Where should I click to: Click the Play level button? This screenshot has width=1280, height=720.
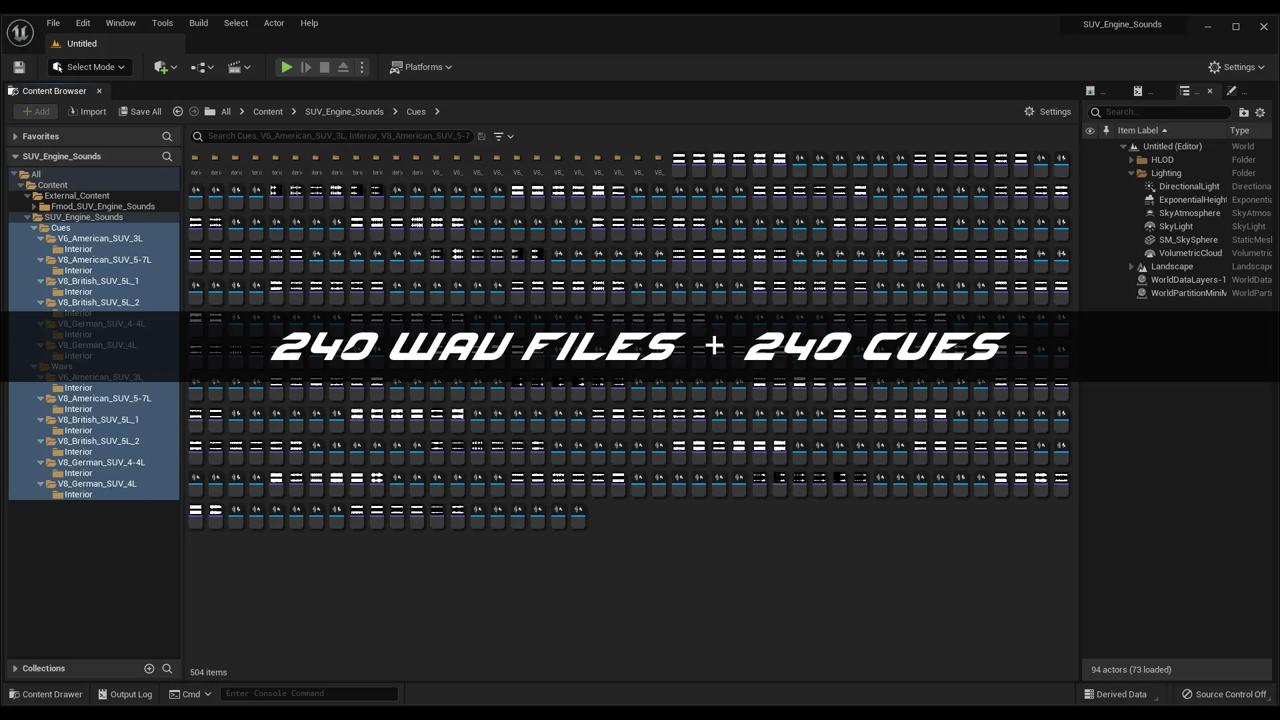coord(286,67)
